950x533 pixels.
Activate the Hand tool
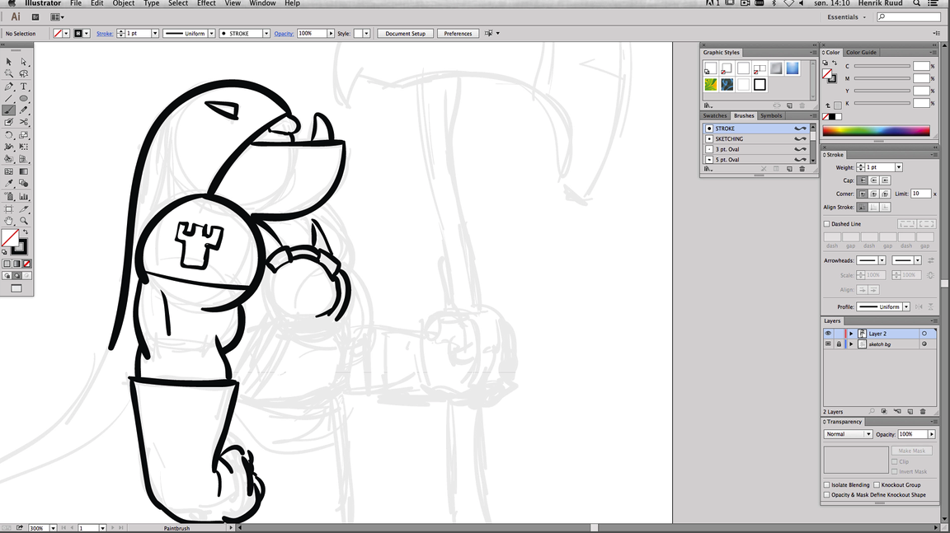click(x=8, y=221)
